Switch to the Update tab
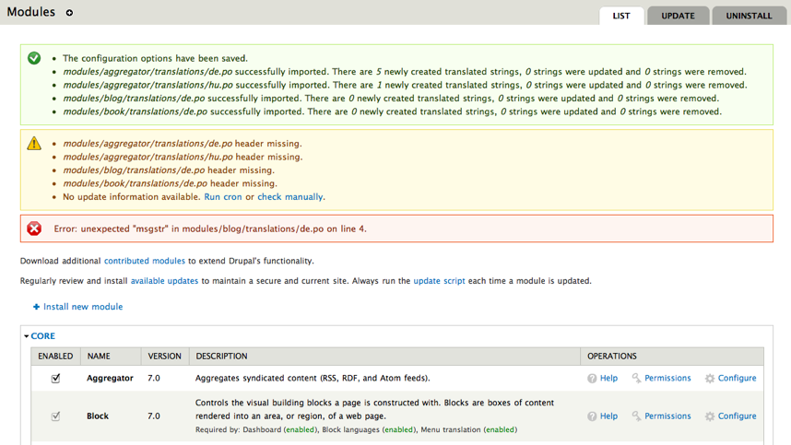This screenshot has width=791, height=445. pyautogui.click(x=678, y=16)
